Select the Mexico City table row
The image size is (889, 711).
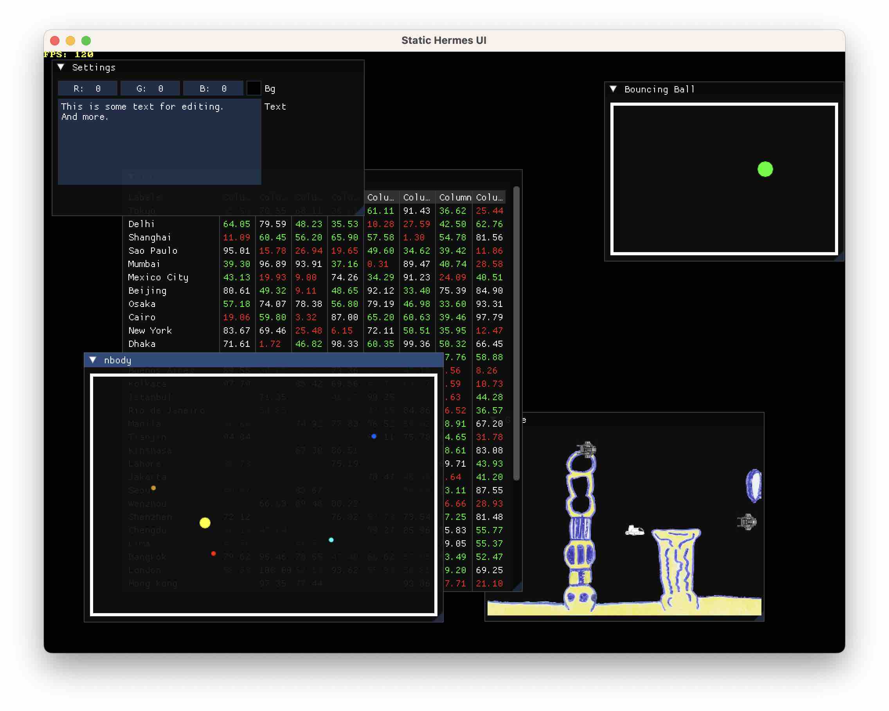coord(158,277)
